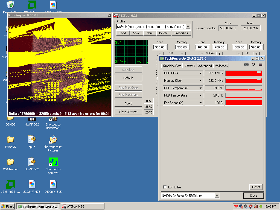Open the VGATreiber folder icon
Viewport: 280px width, 210px height.
coord(11,165)
